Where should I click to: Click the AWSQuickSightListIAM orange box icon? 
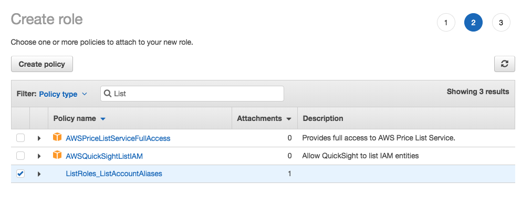pyautogui.click(x=57, y=155)
